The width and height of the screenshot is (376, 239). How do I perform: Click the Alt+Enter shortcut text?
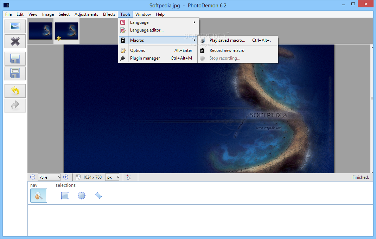[x=183, y=50]
